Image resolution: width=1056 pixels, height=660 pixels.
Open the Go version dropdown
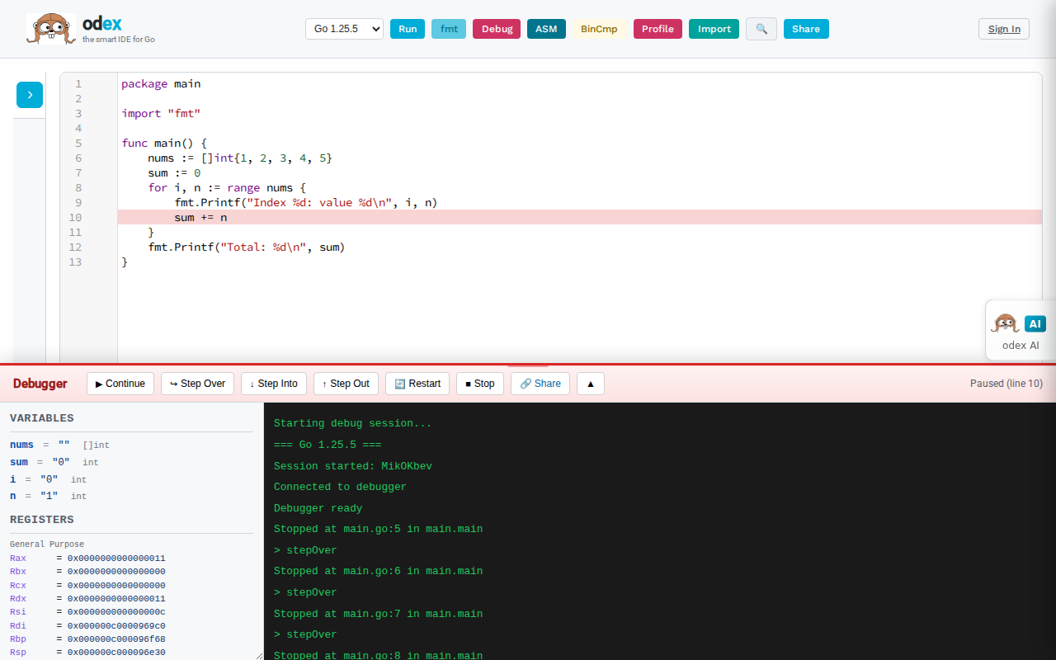click(x=344, y=28)
